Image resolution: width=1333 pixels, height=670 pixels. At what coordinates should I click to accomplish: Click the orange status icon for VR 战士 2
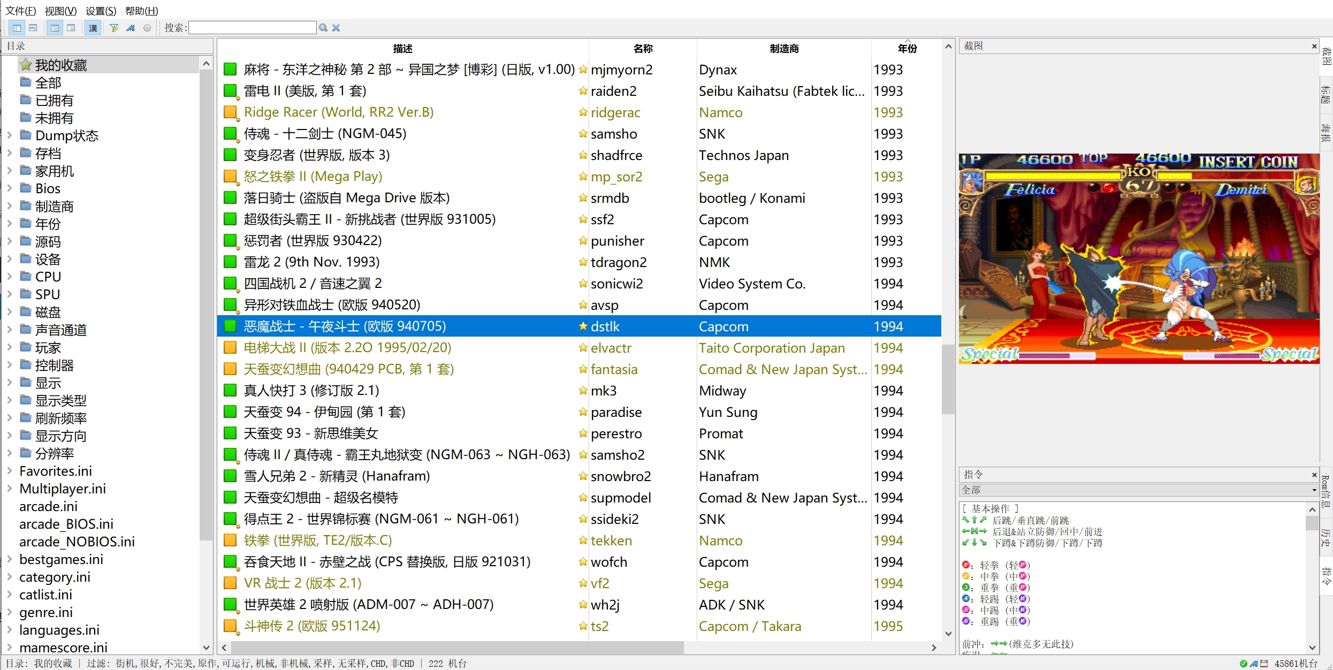click(230, 583)
